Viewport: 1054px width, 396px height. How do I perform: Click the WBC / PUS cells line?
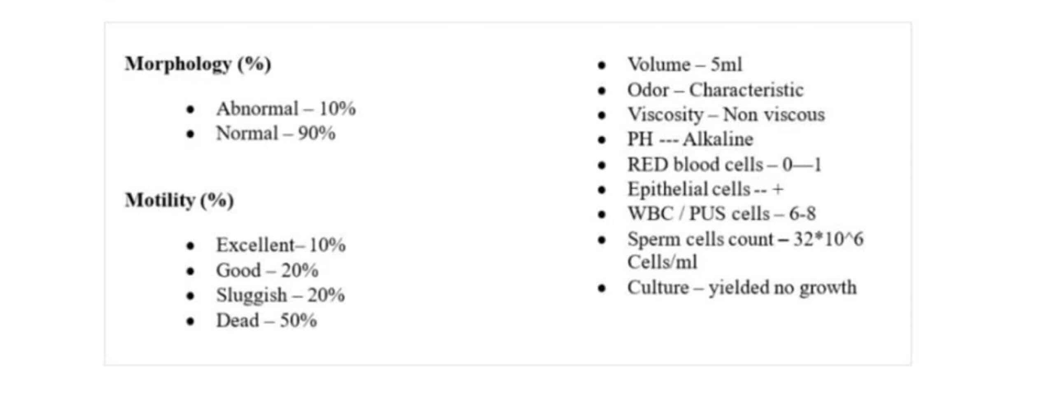pyautogui.click(x=721, y=214)
